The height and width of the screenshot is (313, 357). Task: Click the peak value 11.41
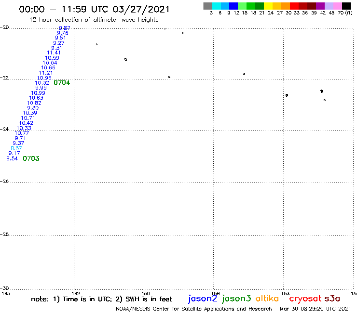54,53
